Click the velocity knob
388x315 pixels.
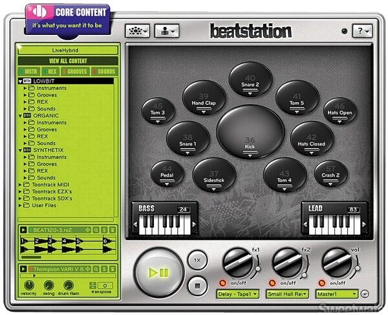click(x=29, y=285)
